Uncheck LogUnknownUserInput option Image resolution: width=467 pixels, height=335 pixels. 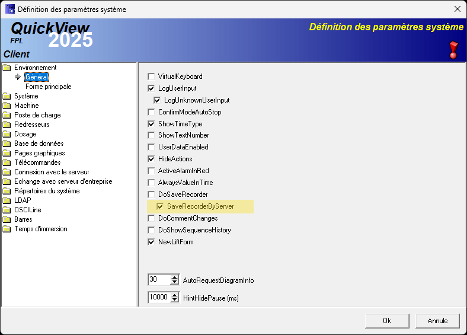coord(157,100)
